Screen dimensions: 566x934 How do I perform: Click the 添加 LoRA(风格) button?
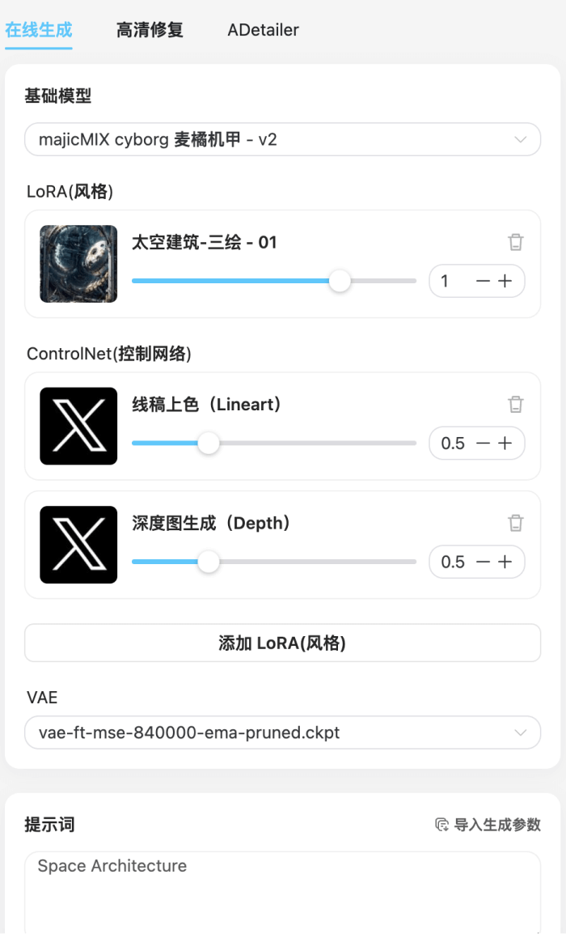(x=282, y=643)
